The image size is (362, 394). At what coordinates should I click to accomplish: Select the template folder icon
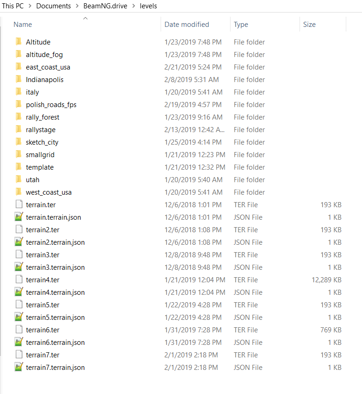coord(19,167)
